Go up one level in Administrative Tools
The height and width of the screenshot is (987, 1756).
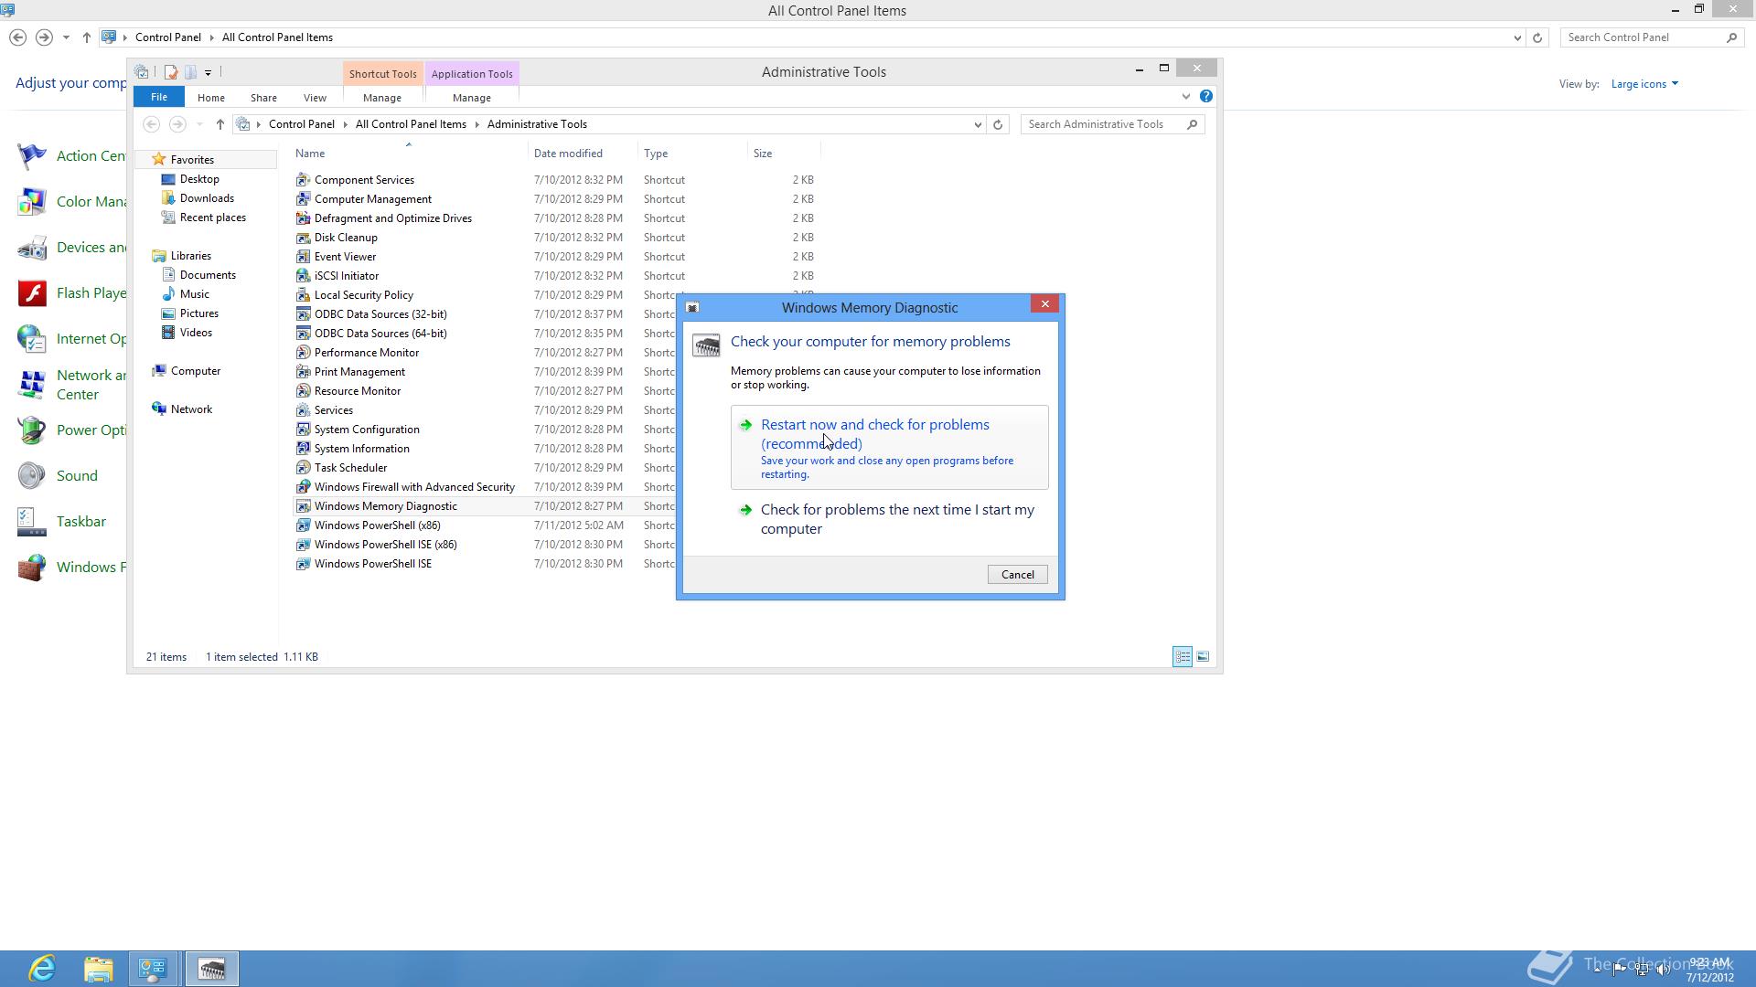click(219, 124)
